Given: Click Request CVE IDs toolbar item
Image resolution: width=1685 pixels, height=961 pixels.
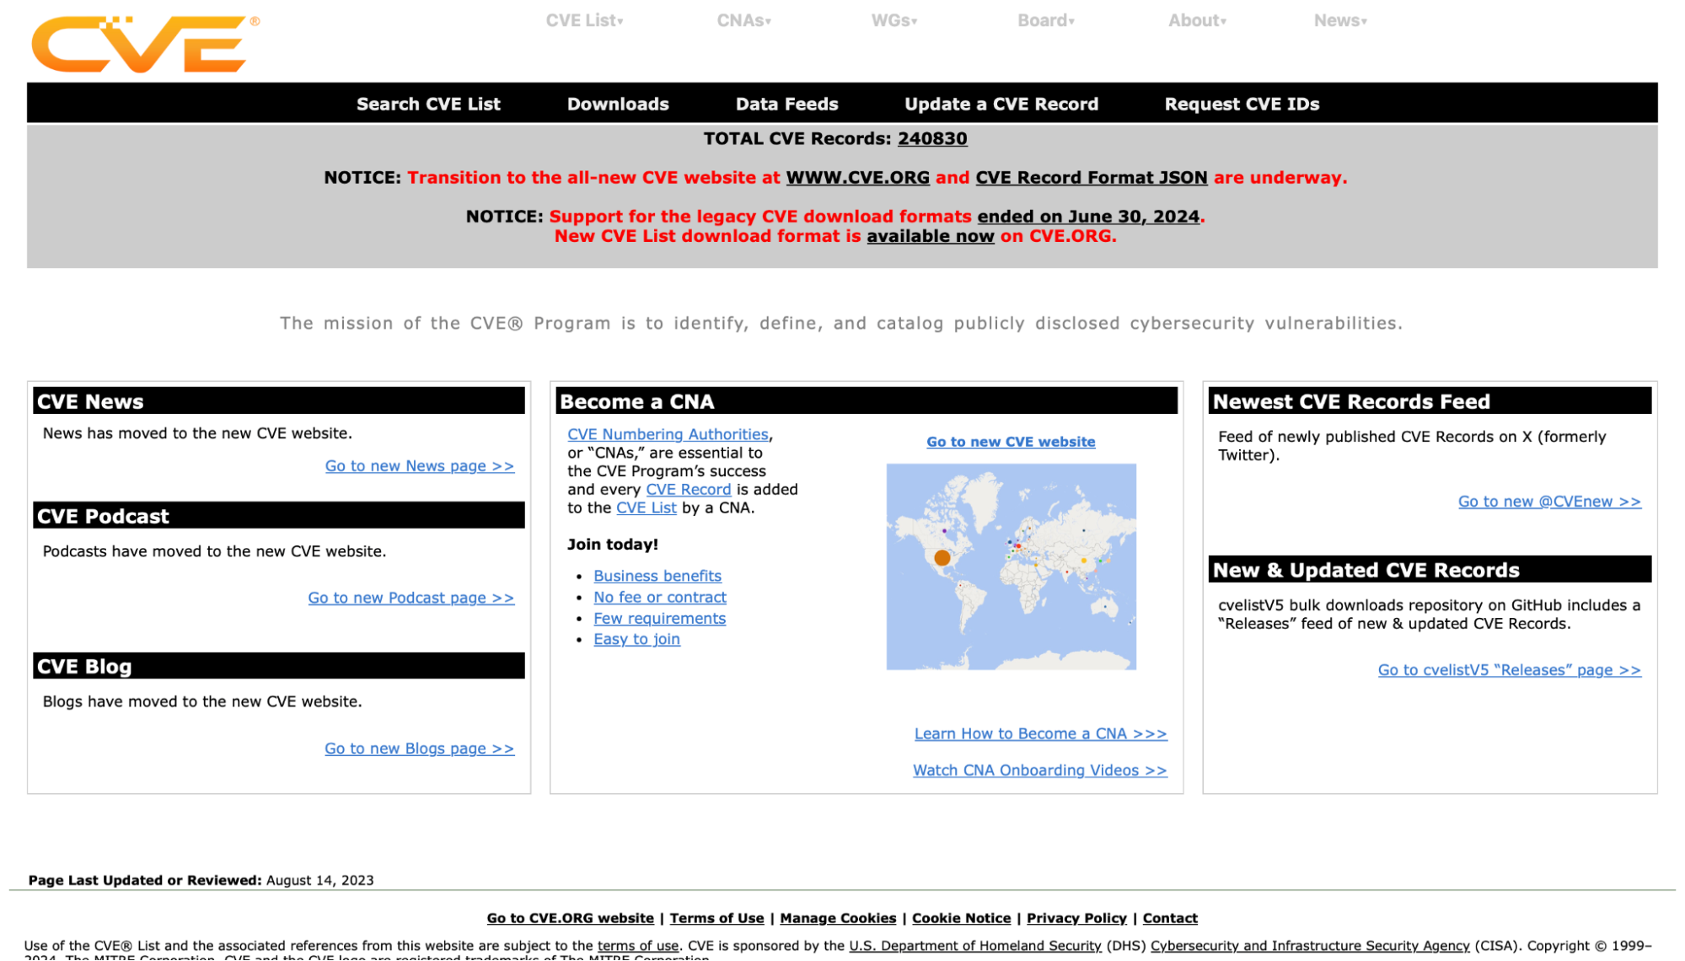Looking at the screenshot, I should [x=1242, y=105].
